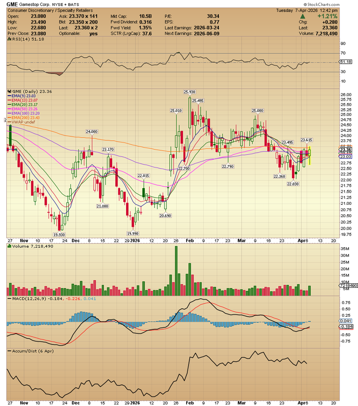The height and width of the screenshot is (406, 358).
Task: Click the 23.615 recent high label
Action: pos(306,140)
